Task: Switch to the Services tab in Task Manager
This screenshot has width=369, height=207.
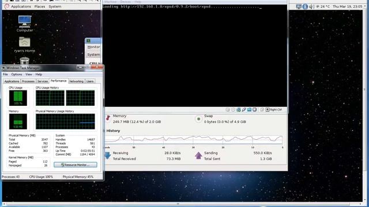Action: (x=43, y=81)
